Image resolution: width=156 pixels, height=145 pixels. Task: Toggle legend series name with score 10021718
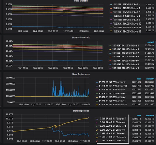coord(113,86)
